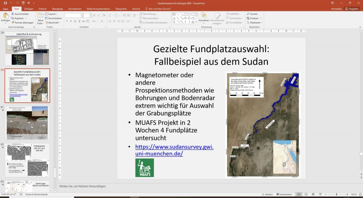
Task: Toggle justified text alignment
Action: (x=122, y=21)
